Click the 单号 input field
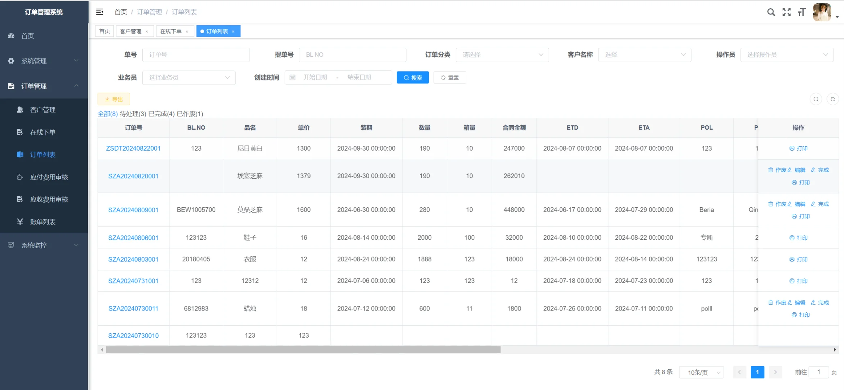This screenshot has width=844, height=390. coord(196,55)
